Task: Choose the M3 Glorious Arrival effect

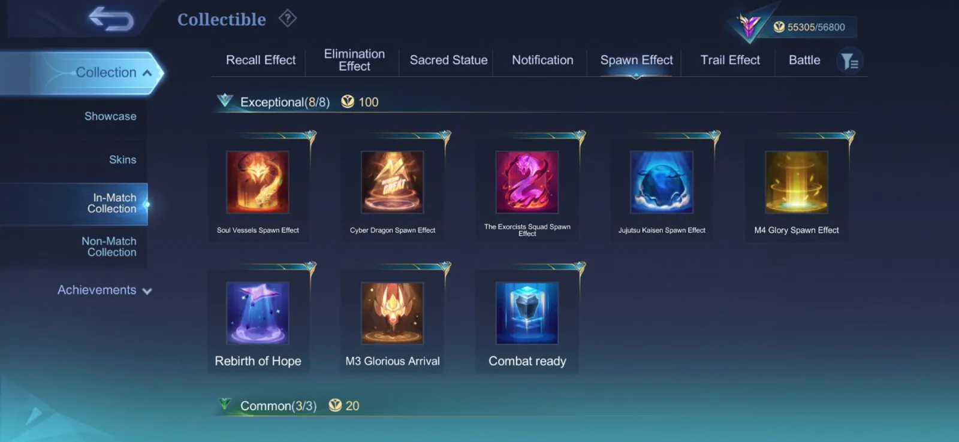Action: [x=393, y=313]
